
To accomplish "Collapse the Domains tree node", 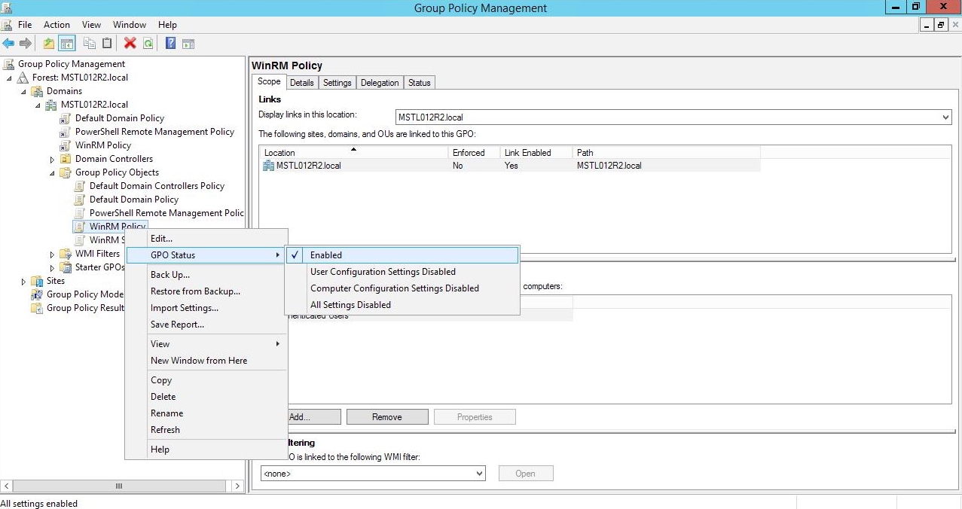I will point(23,92).
